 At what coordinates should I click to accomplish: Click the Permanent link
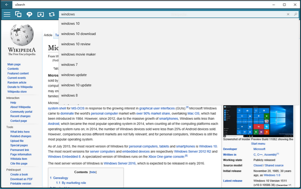20,150
